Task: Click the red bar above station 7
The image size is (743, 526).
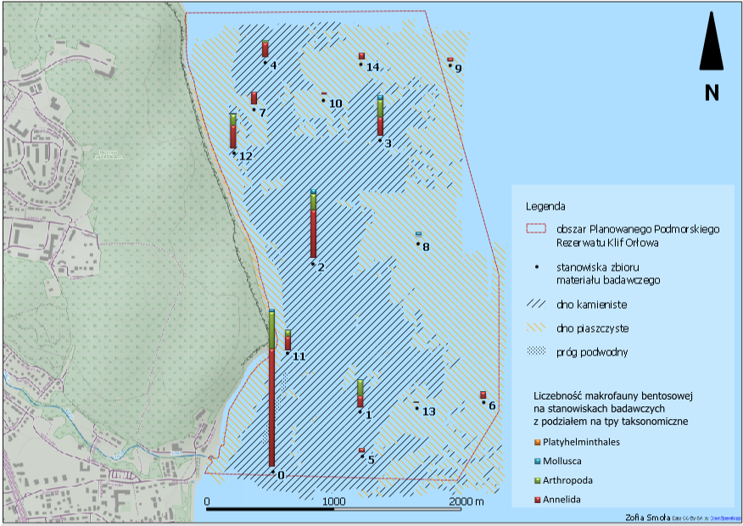Action: [x=254, y=98]
